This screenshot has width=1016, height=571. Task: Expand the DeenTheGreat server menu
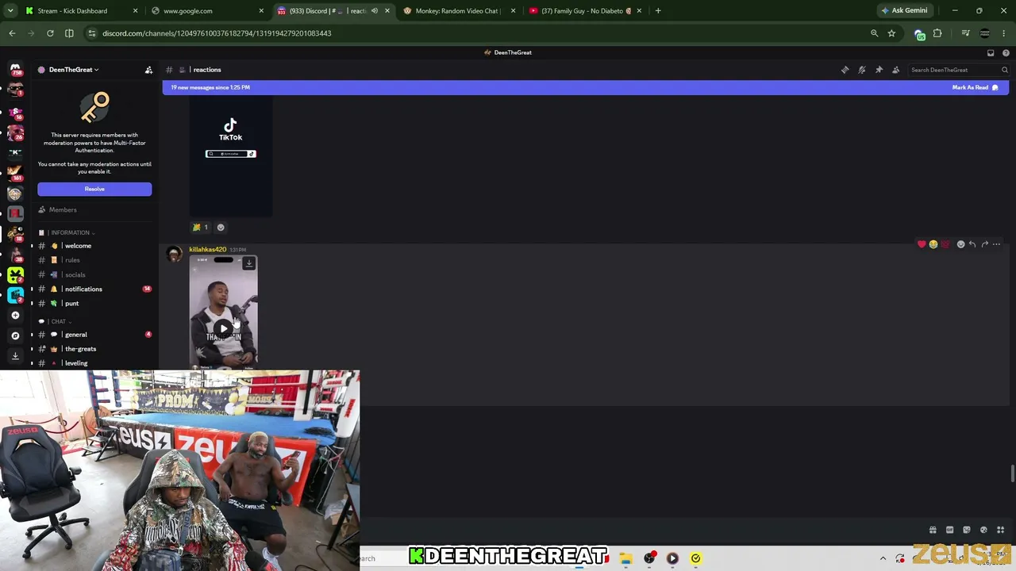tap(74, 70)
